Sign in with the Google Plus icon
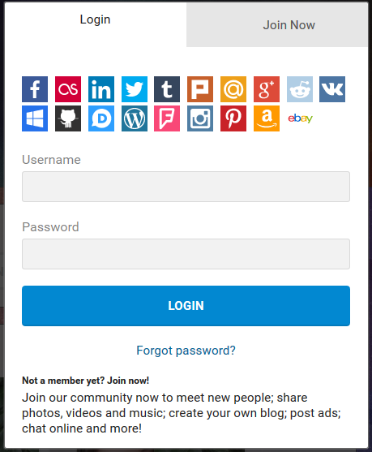 point(267,89)
